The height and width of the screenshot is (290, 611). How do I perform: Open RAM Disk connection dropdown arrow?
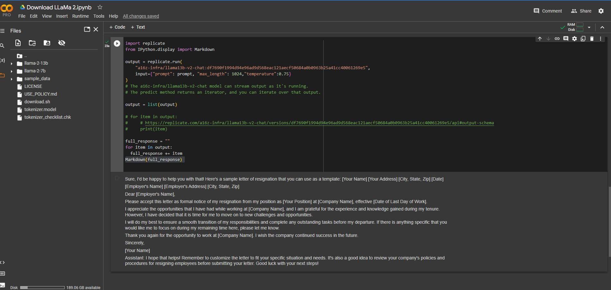(x=589, y=27)
